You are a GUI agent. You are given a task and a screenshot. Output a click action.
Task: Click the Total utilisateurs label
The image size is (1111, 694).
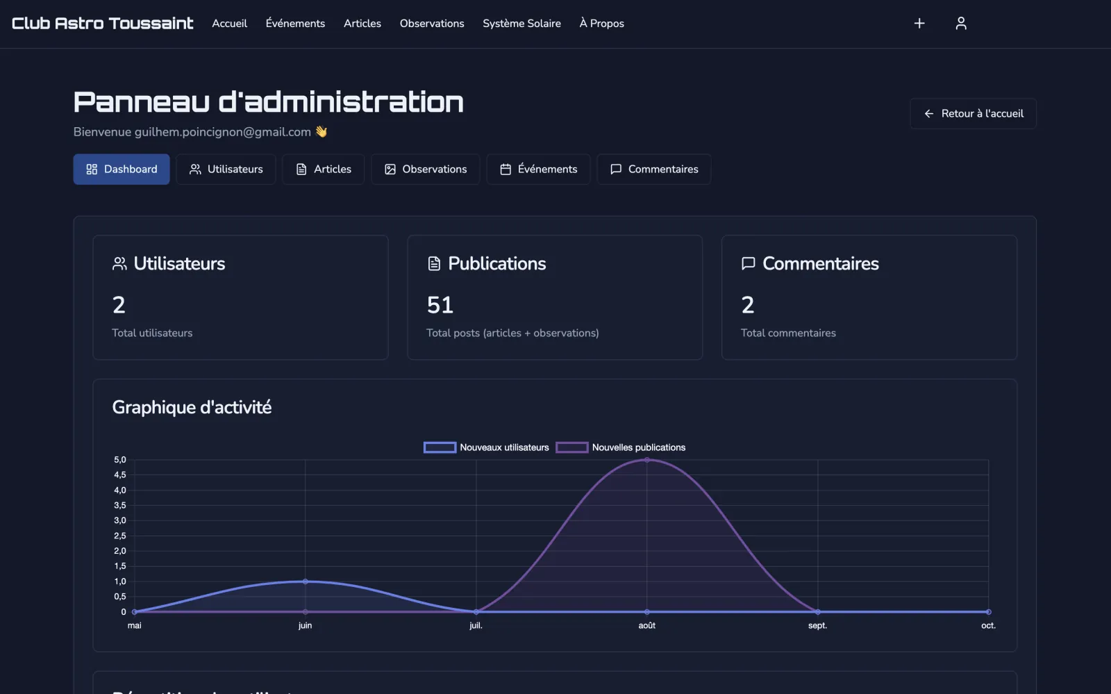(152, 333)
